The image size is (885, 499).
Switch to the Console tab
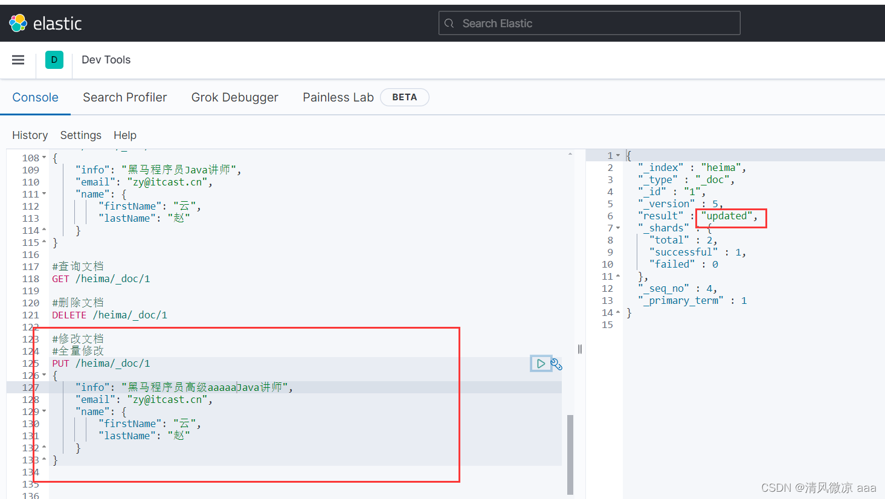pyautogui.click(x=36, y=97)
